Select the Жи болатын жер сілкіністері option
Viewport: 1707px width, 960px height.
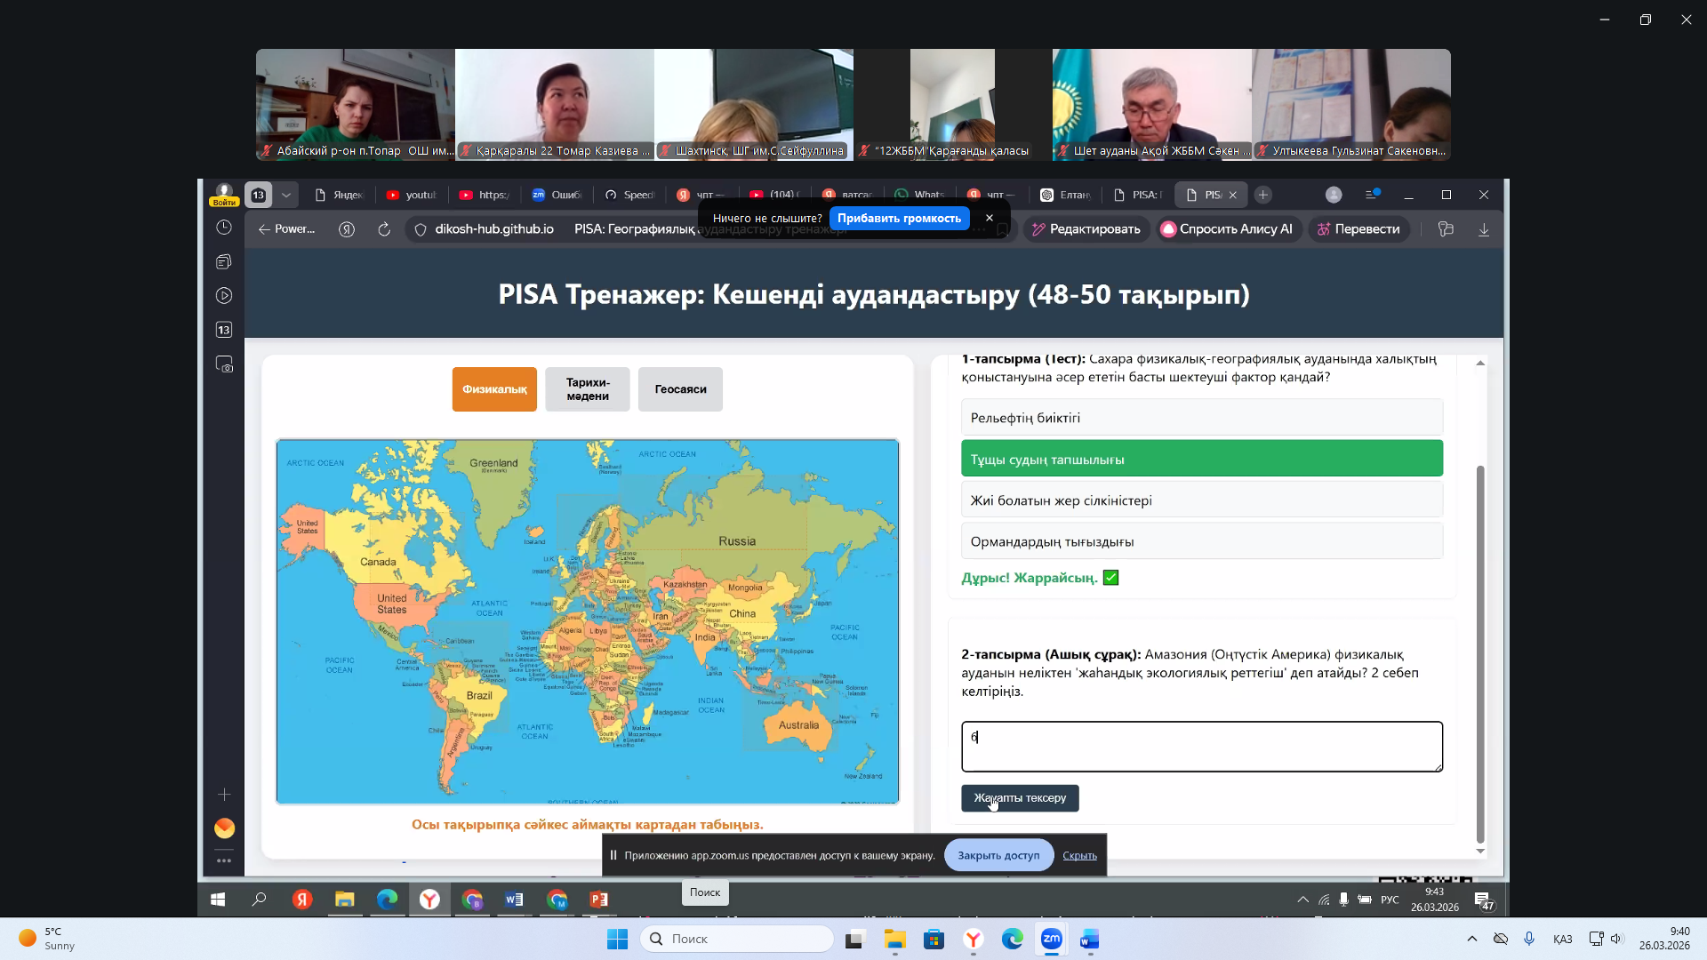coord(1201,500)
